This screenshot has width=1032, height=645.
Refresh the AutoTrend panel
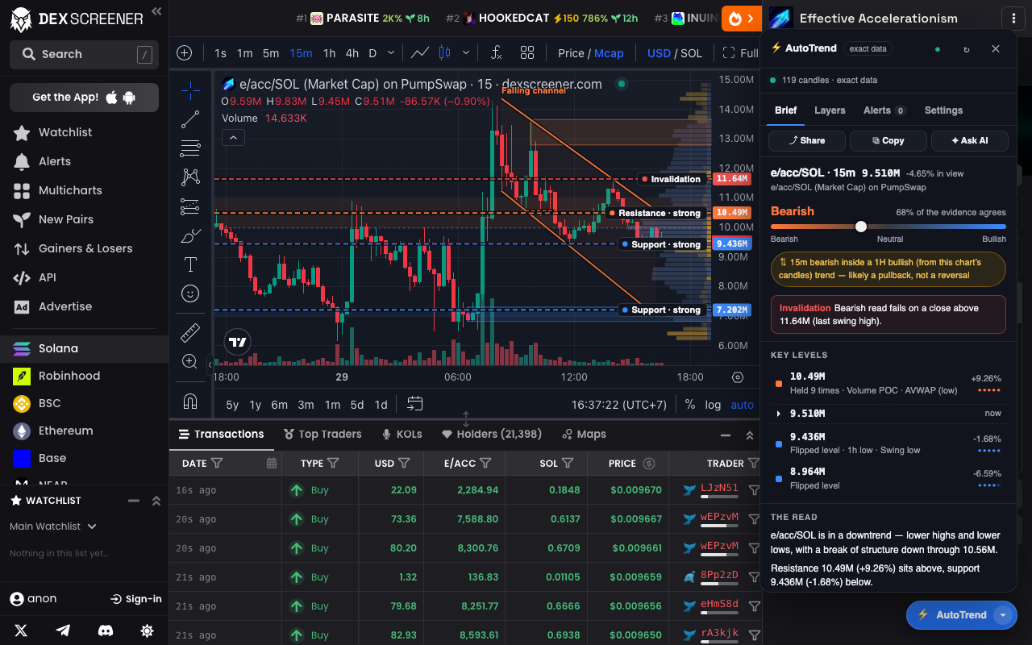(x=967, y=49)
